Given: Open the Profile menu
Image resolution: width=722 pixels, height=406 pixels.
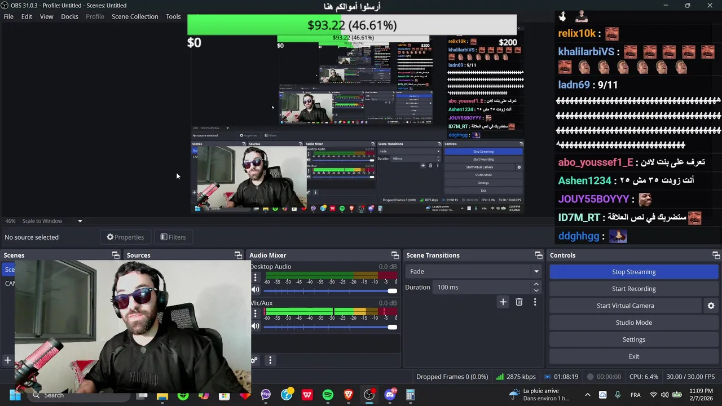Looking at the screenshot, I should [x=95, y=16].
